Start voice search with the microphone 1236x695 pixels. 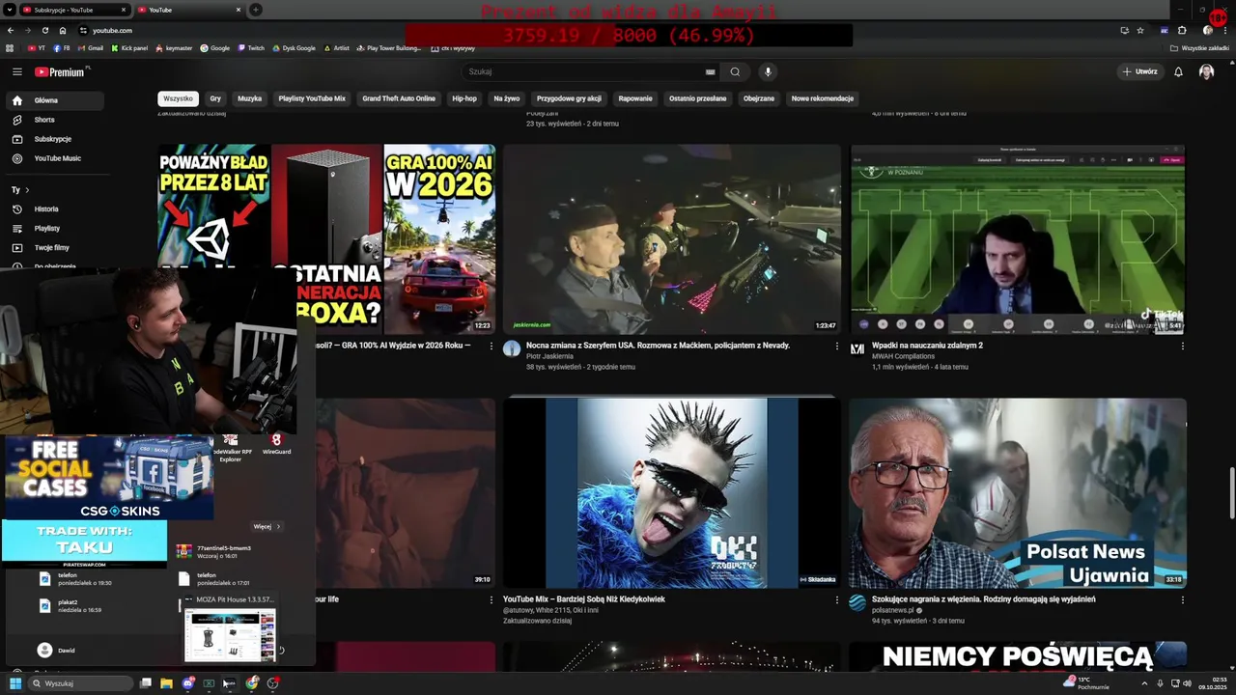[x=768, y=71]
